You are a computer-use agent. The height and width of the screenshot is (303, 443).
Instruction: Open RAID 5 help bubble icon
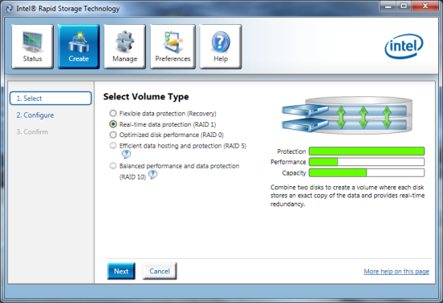click(x=126, y=154)
